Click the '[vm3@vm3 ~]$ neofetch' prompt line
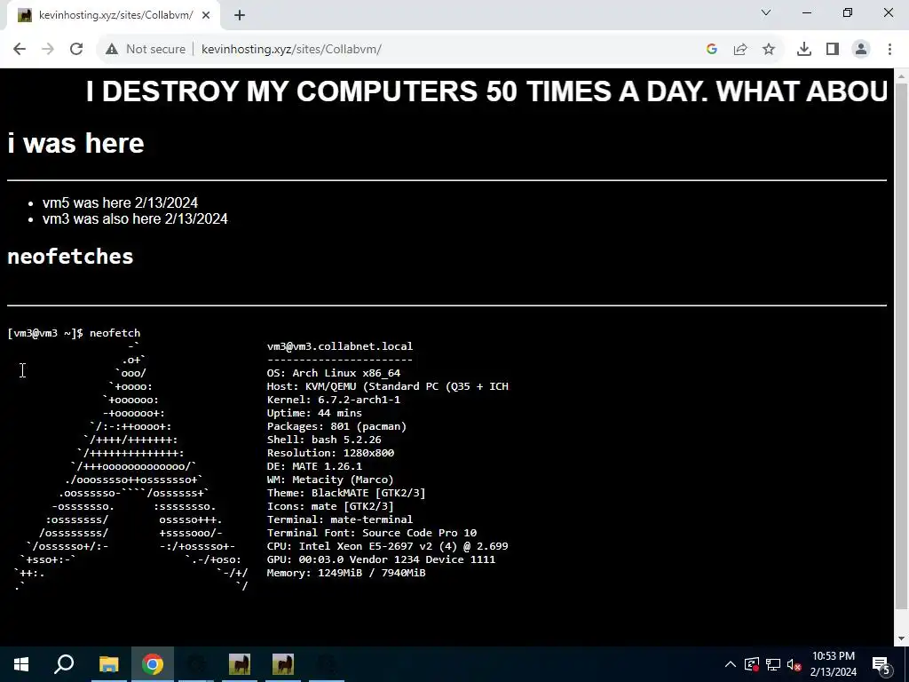Image resolution: width=909 pixels, height=682 pixels. tap(74, 333)
